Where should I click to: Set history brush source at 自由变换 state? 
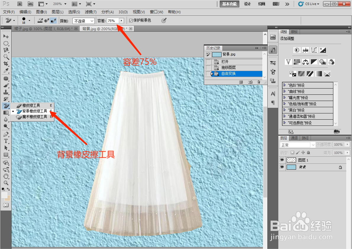pyautogui.click(x=208, y=73)
